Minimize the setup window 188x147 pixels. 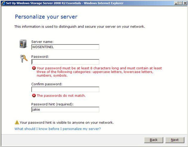(x=176, y=3)
